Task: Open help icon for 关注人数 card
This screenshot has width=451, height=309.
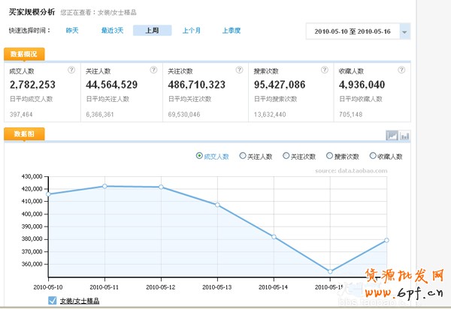Action: pos(153,70)
